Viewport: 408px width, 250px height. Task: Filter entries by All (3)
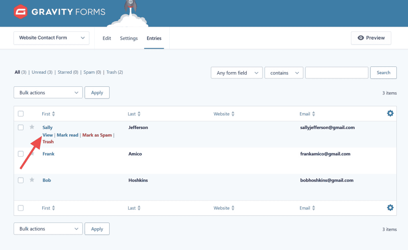(20, 72)
